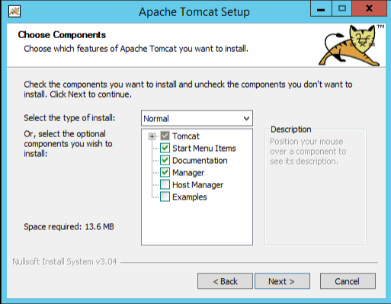Click the Tomcat cat logo in the header

pyautogui.click(x=351, y=45)
